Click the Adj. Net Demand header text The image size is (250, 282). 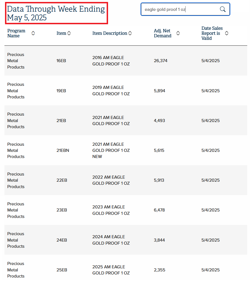coord(162,33)
